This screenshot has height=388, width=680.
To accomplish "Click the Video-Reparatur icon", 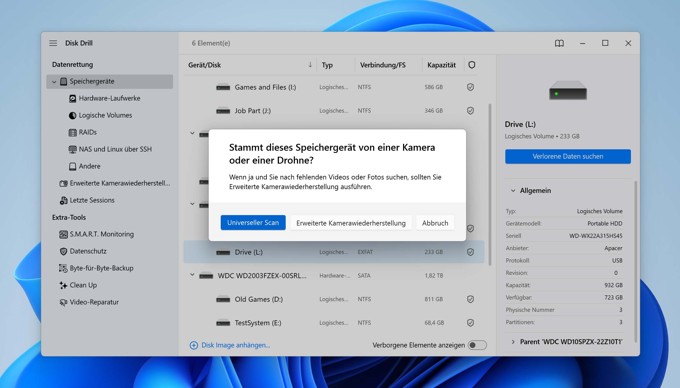I will (63, 302).
